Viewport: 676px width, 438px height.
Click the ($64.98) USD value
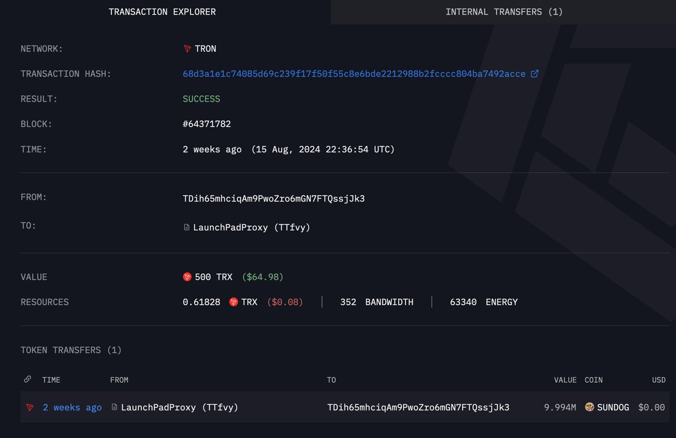coord(263,277)
